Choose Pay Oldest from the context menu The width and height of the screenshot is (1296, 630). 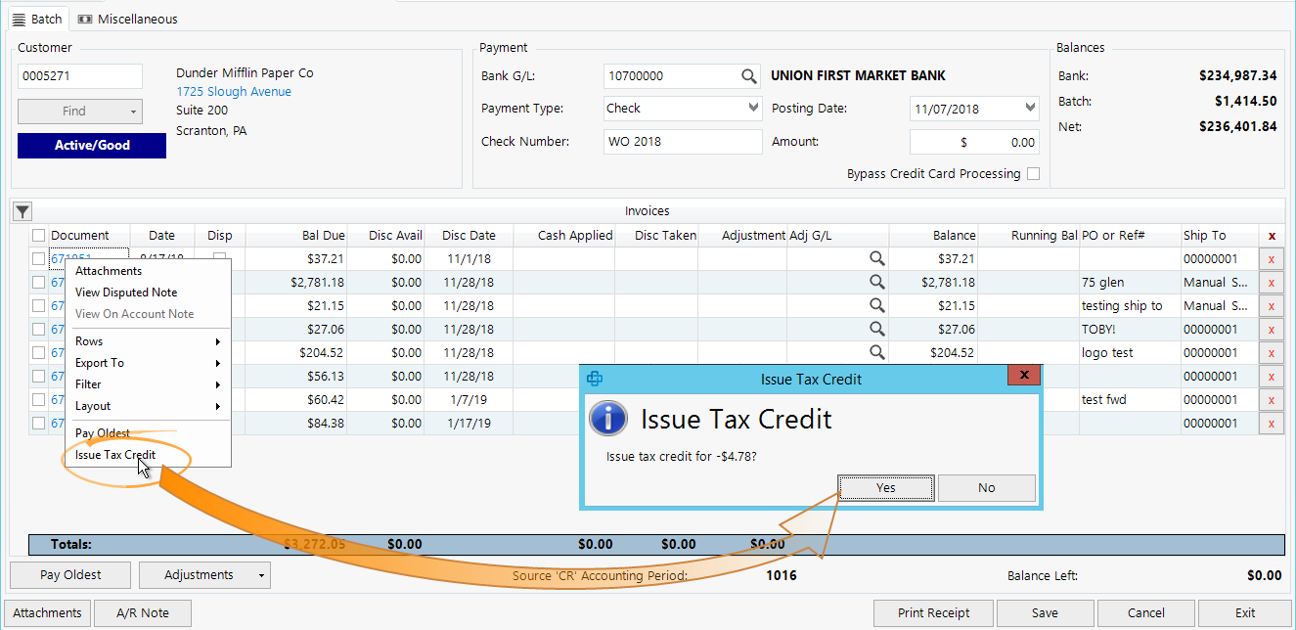(102, 432)
